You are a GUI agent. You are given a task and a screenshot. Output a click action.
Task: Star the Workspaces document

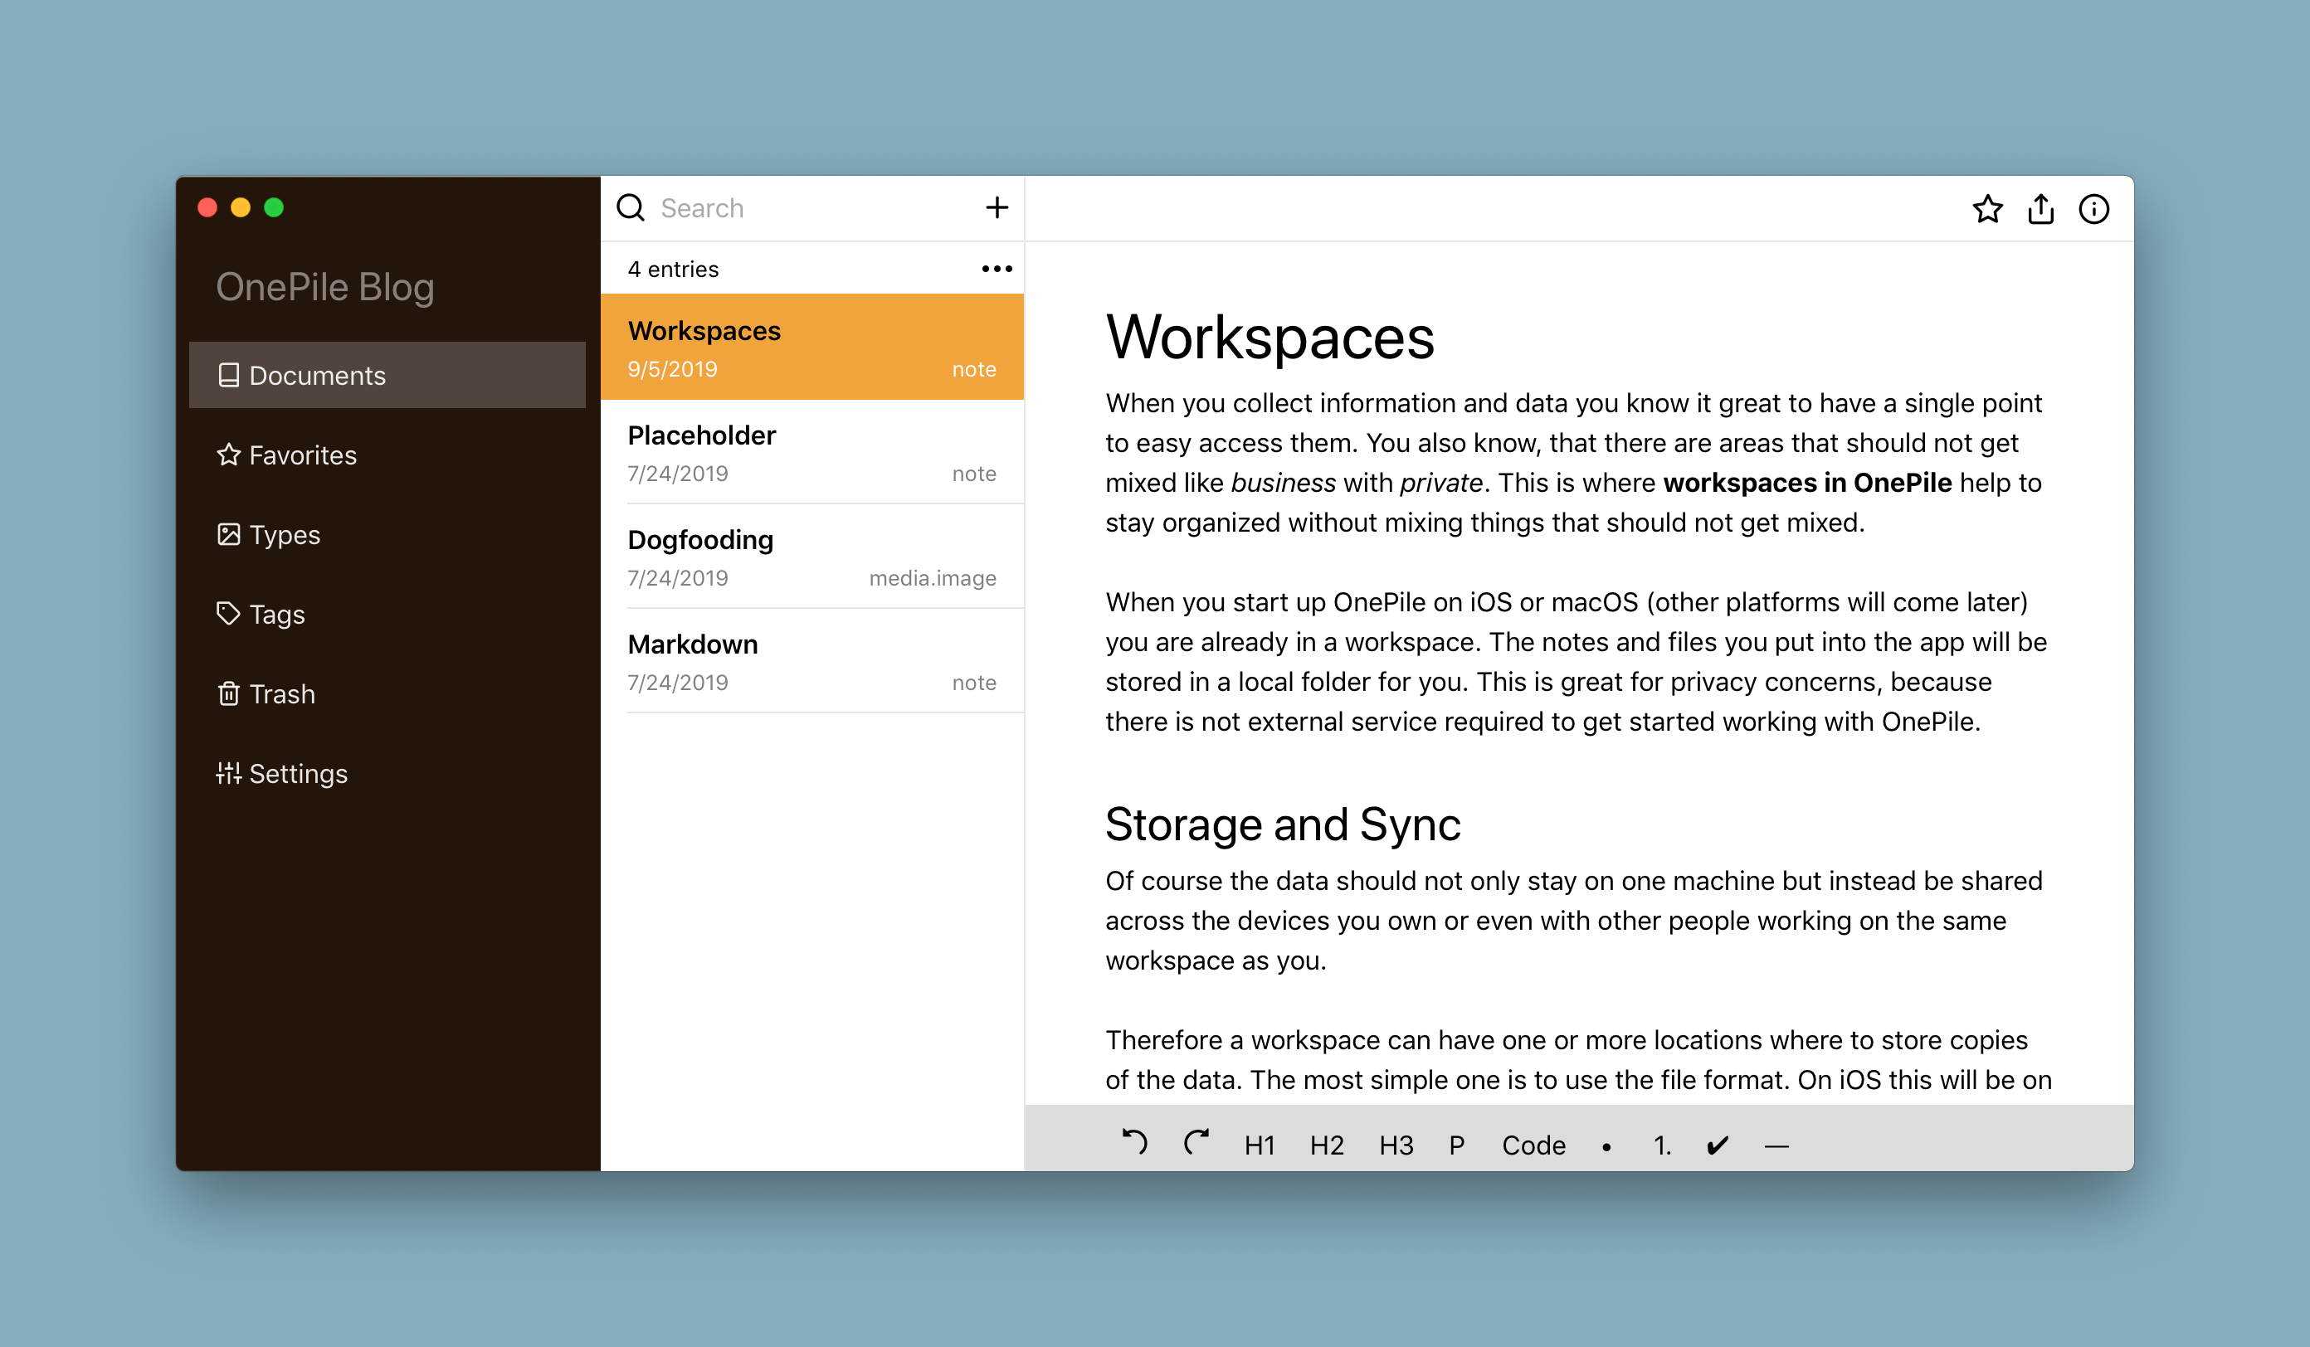(1988, 209)
